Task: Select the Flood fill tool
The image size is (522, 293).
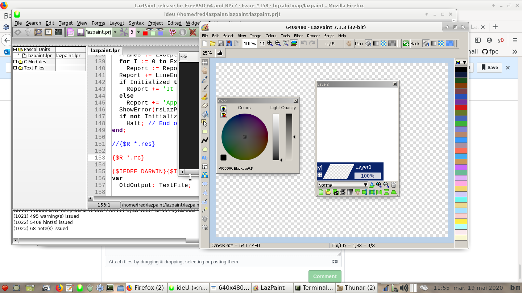Action: (x=205, y=114)
